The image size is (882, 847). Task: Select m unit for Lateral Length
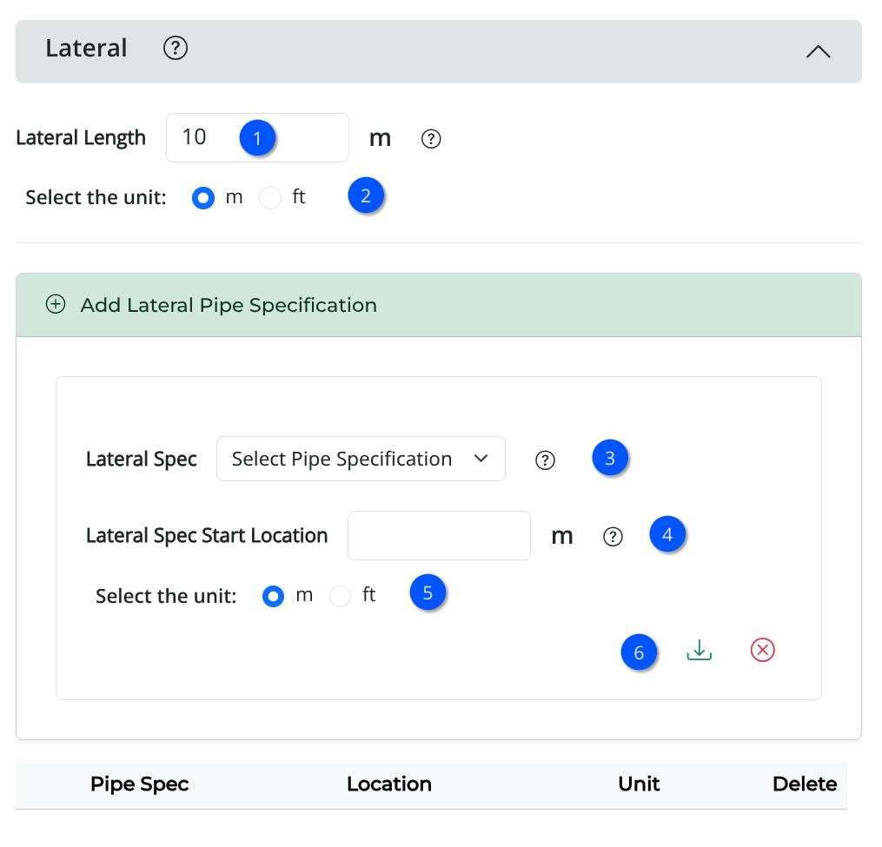(x=203, y=198)
